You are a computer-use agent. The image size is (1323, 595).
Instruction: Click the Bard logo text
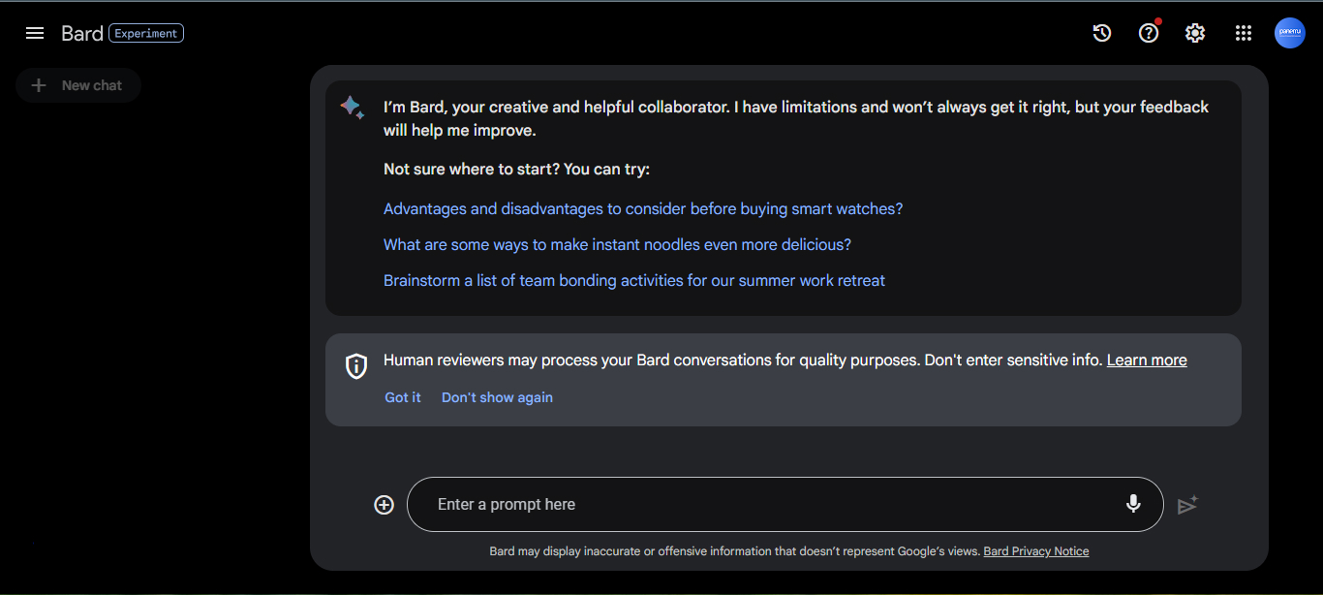coord(82,33)
